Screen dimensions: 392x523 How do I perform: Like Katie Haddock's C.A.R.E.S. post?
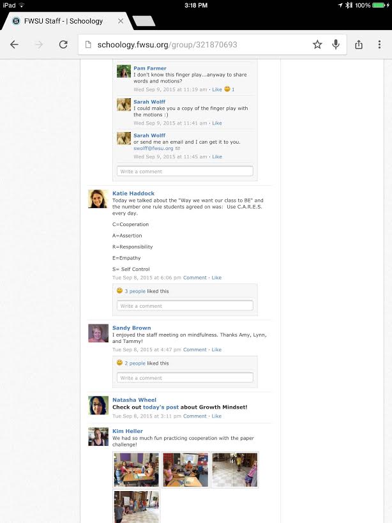click(x=216, y=278)
